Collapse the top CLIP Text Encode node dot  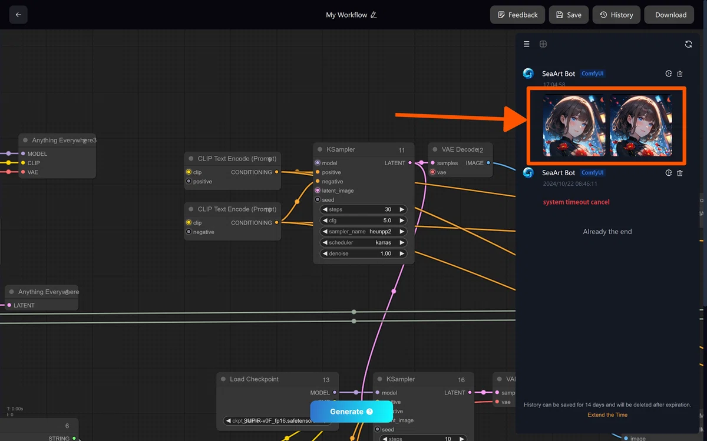(x=191, y=159)
